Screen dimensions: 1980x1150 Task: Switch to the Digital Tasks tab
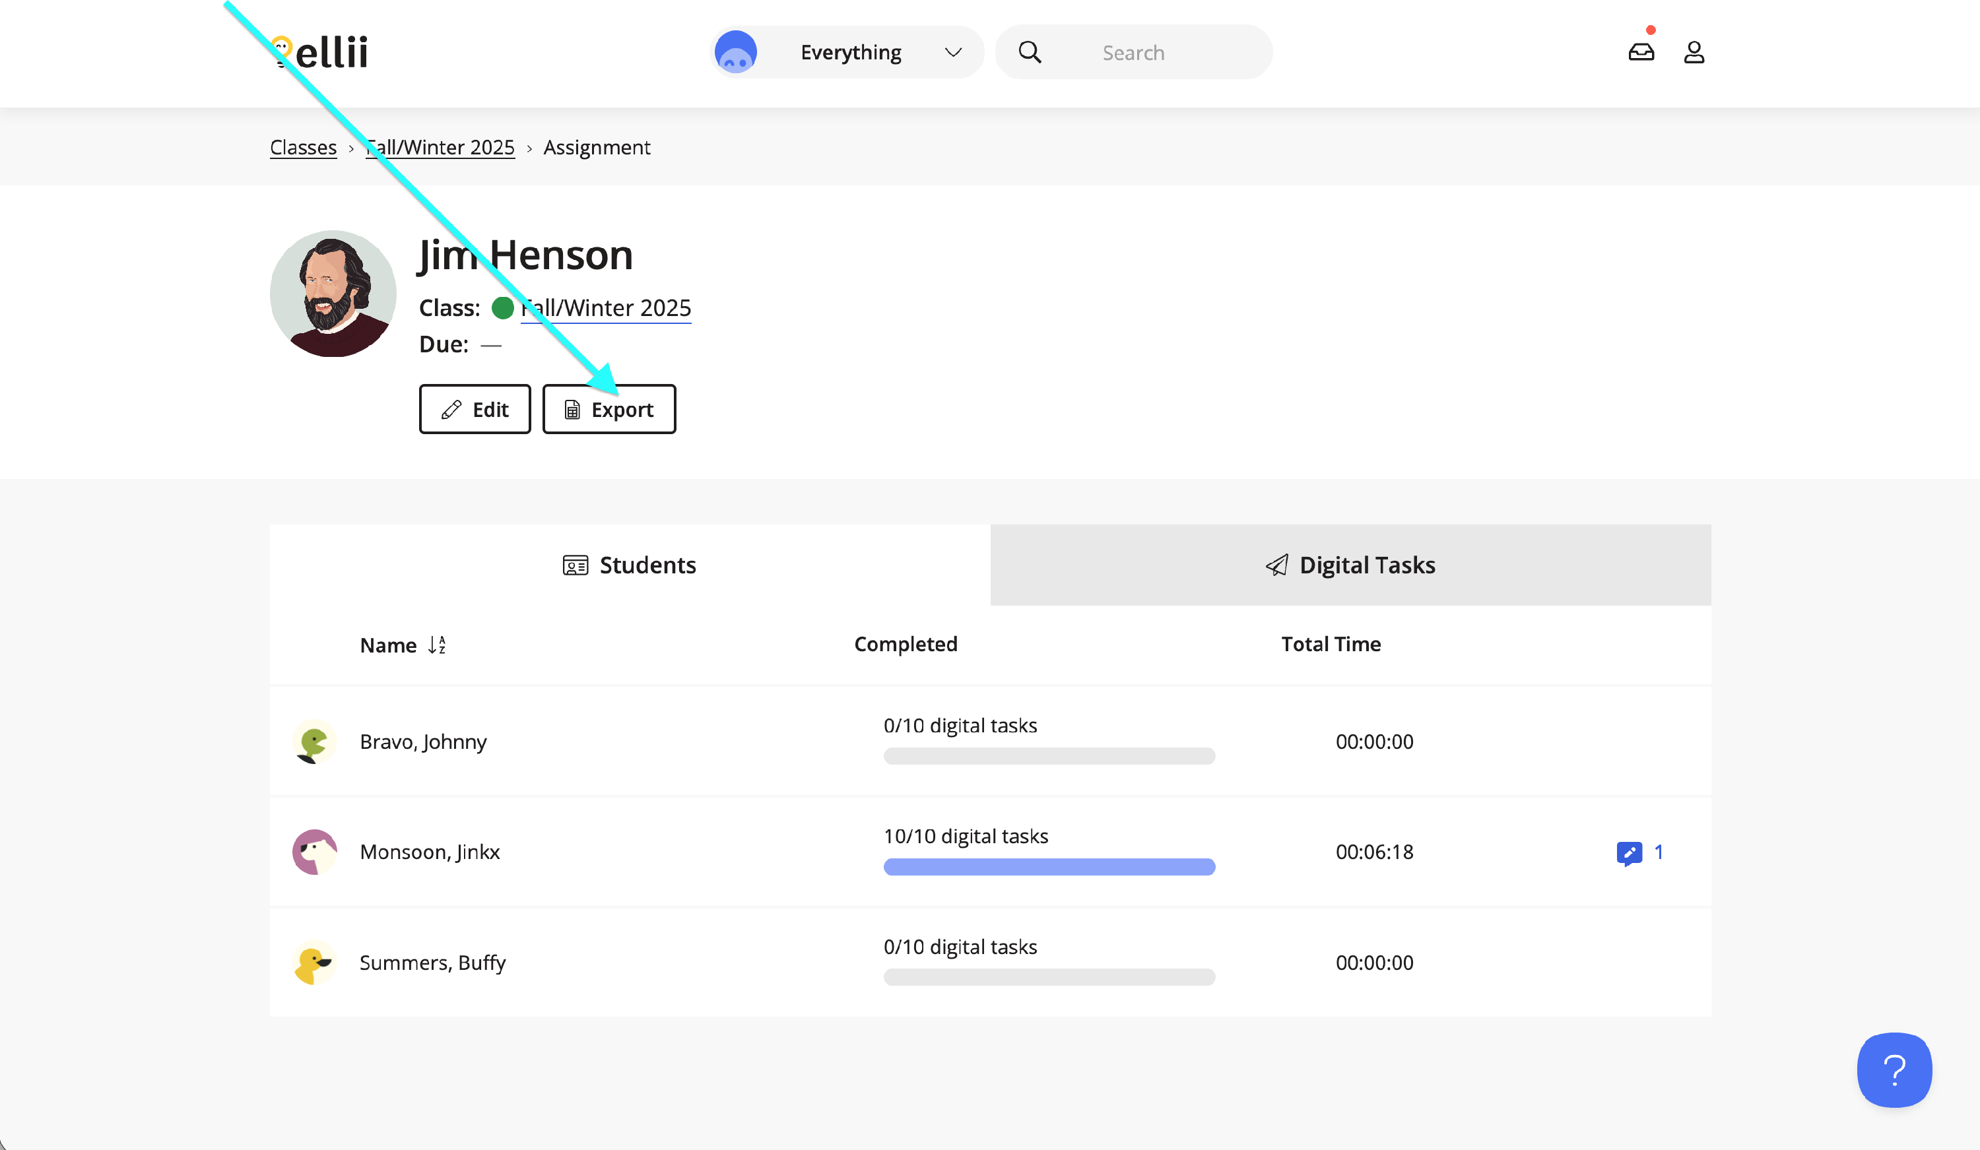1350,565
